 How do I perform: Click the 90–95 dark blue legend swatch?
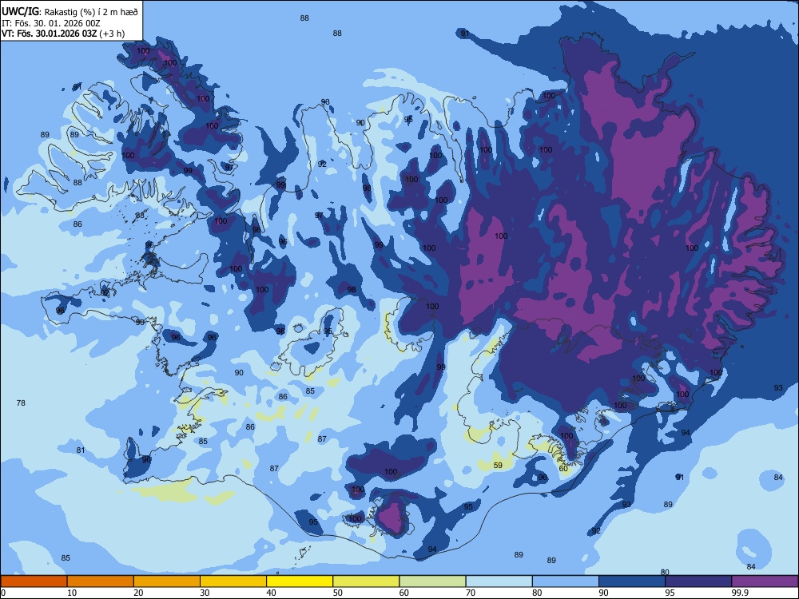click(632, 581)
